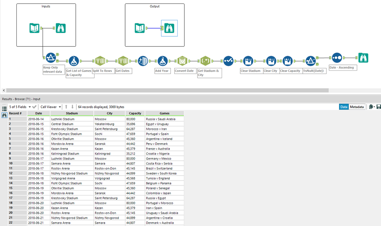This screenshot has height=226, width=381.
Task: Select the 'Add Year' formula tool
Action: click(x=162, y=61)
